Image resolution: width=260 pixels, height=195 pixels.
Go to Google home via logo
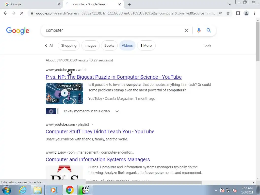(x=18, y=31)
